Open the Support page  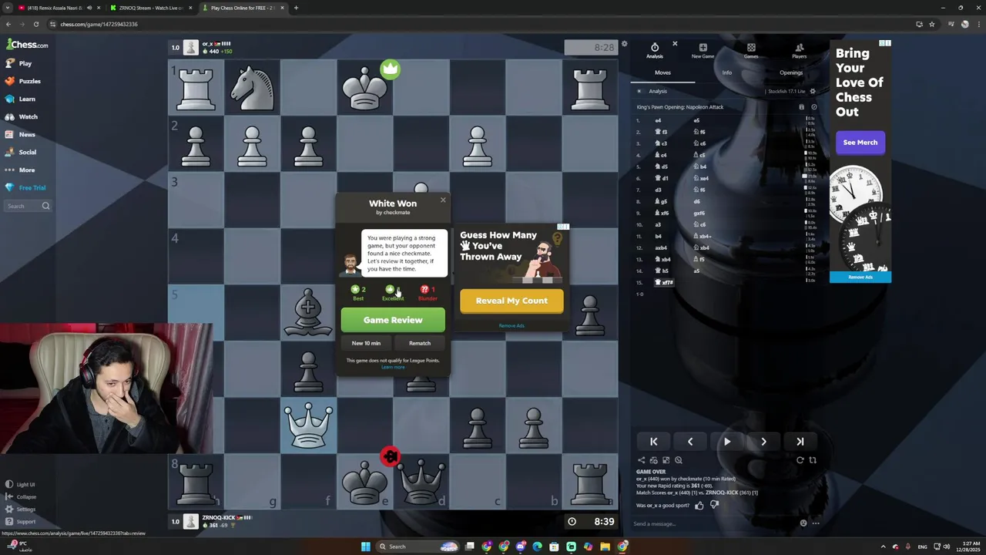point(21,521)
